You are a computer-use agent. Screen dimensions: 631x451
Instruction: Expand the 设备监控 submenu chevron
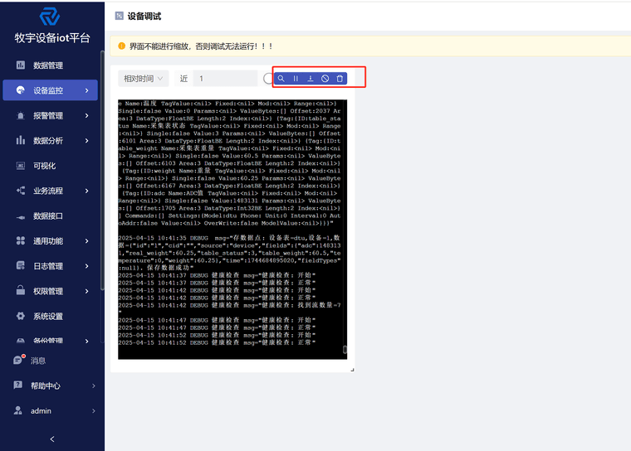86,90
